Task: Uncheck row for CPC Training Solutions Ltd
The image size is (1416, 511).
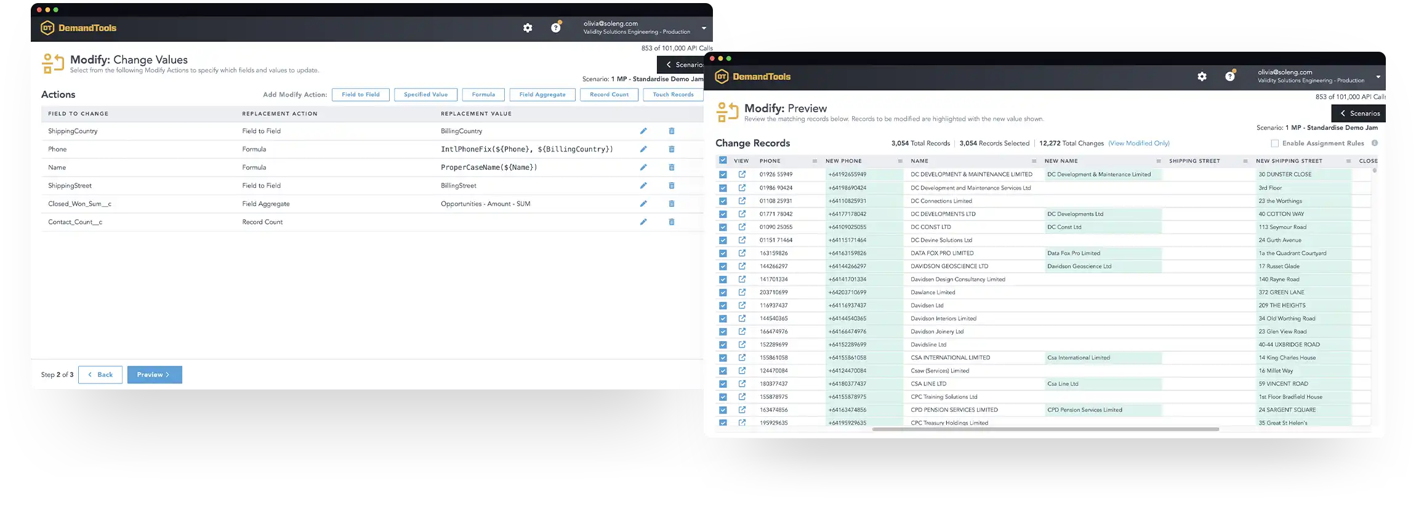Action: tap(723, 397)
